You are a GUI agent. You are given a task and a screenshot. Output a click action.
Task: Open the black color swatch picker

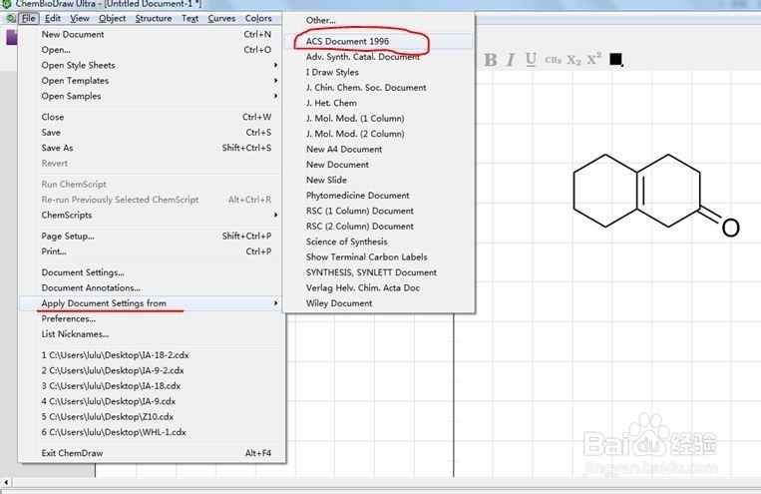tap(616, 59)
